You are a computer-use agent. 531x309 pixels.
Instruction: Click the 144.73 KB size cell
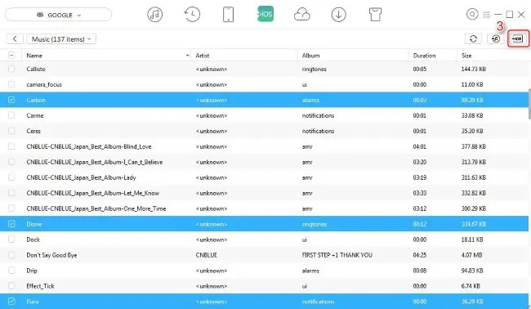tap(474, 69)
